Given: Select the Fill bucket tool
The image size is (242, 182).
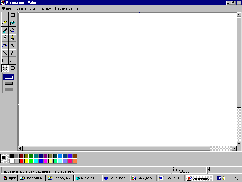Looking at the screenshot, I should [12, 23].
